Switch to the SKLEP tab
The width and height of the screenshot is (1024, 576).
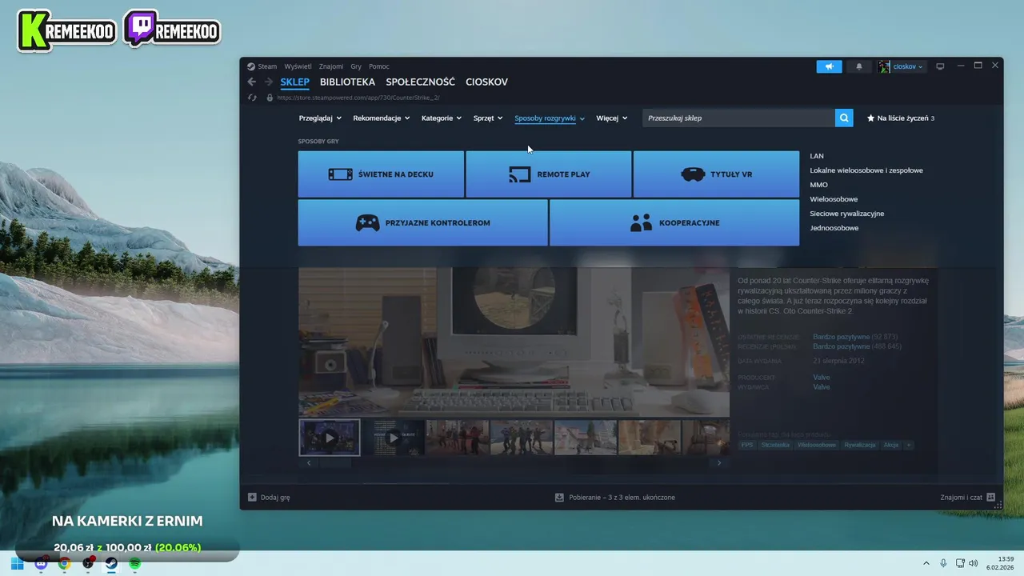tap(294, 82)
